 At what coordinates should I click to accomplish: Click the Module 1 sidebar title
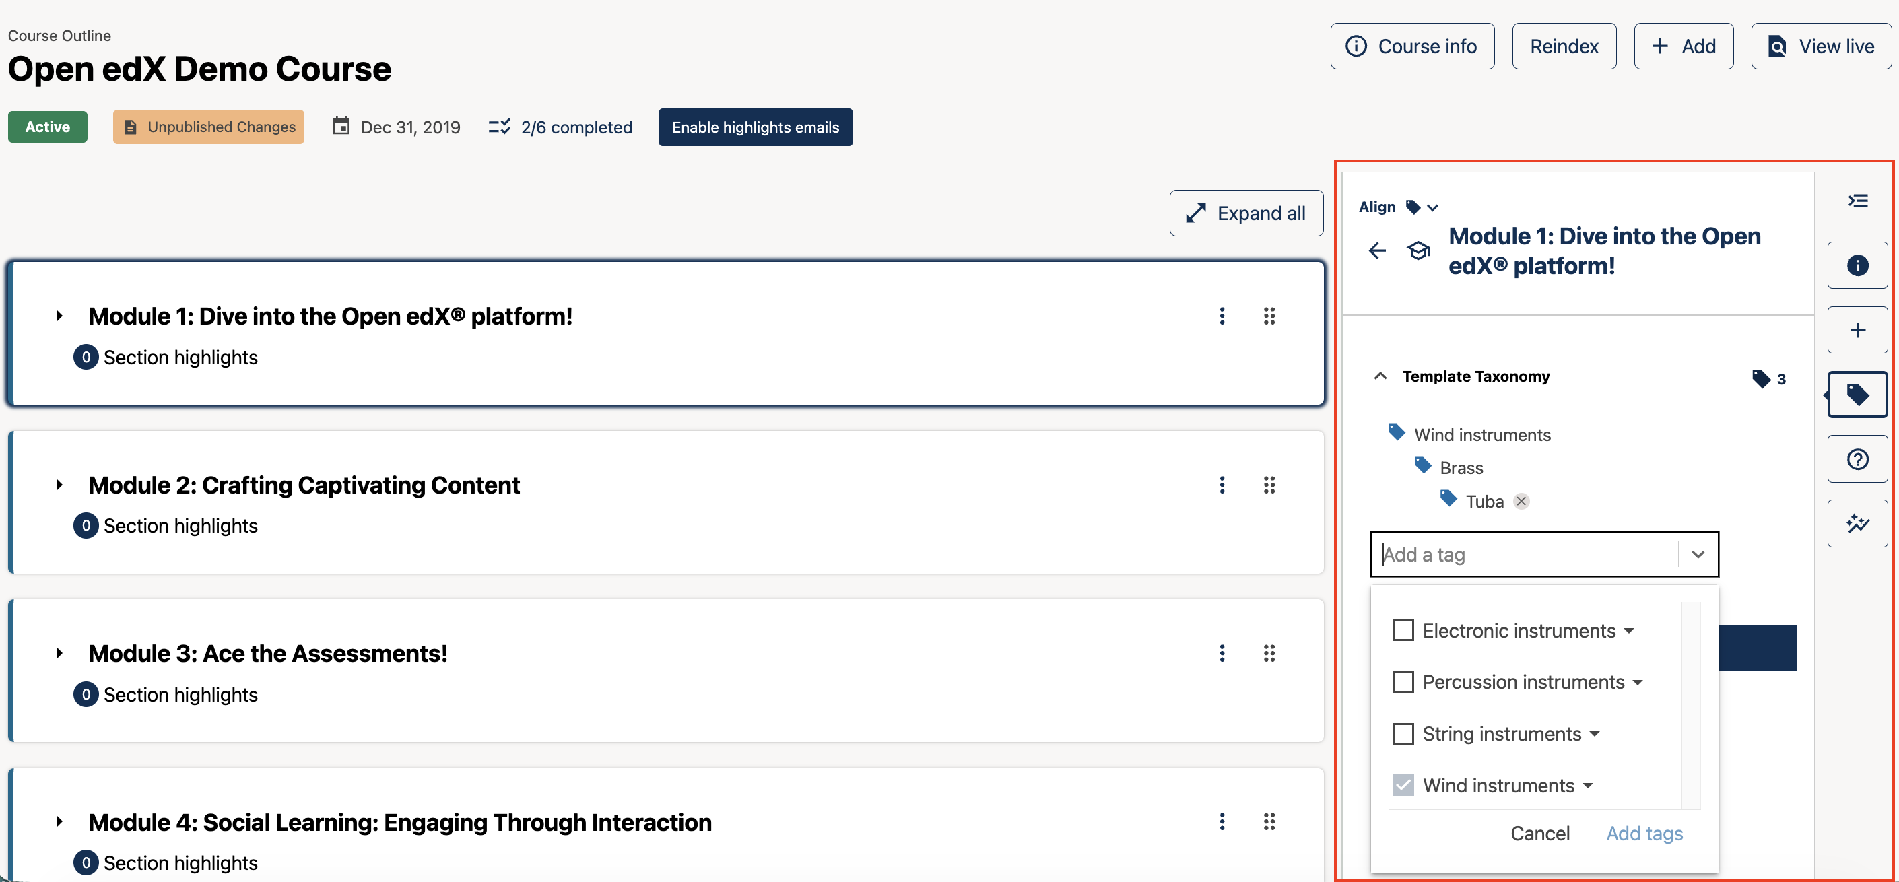pyautogui.click(x=1604, y=250)
